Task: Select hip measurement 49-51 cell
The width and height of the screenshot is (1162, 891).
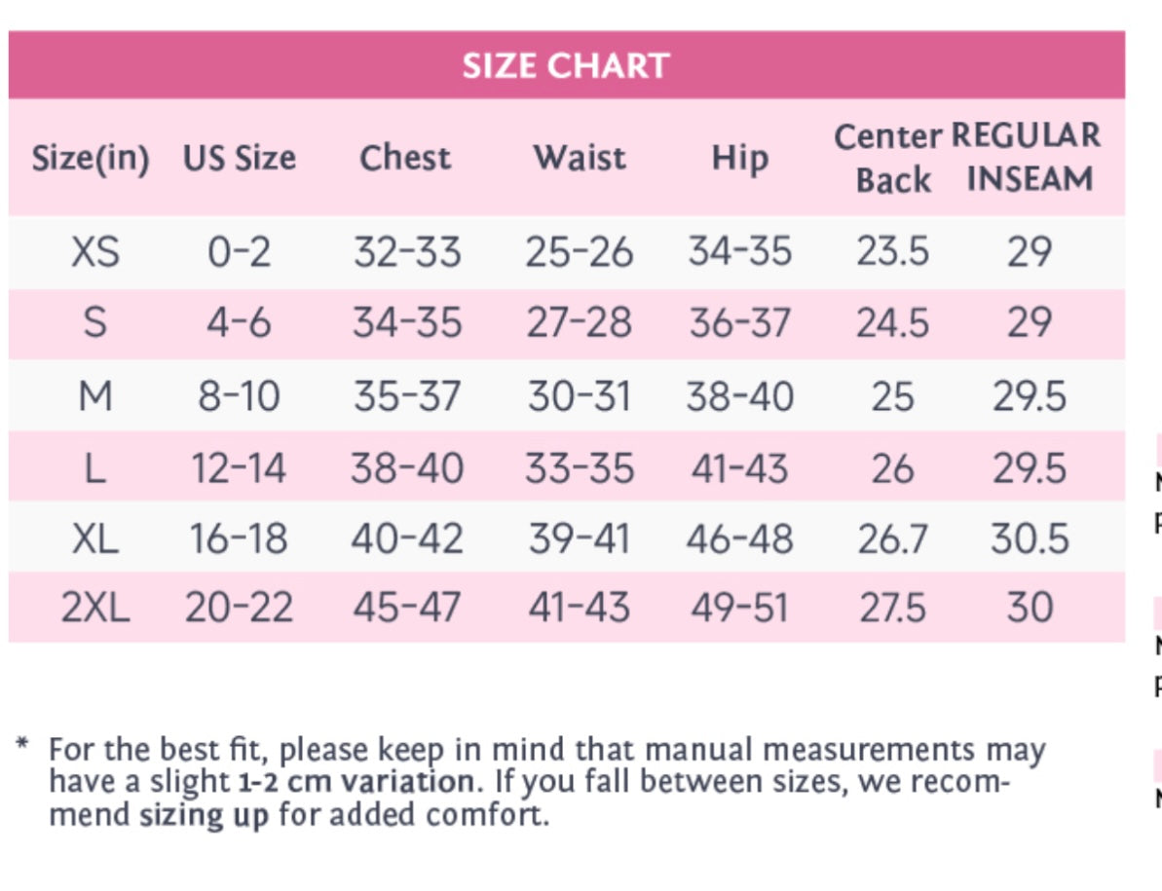Action: (x=739, y=608)
